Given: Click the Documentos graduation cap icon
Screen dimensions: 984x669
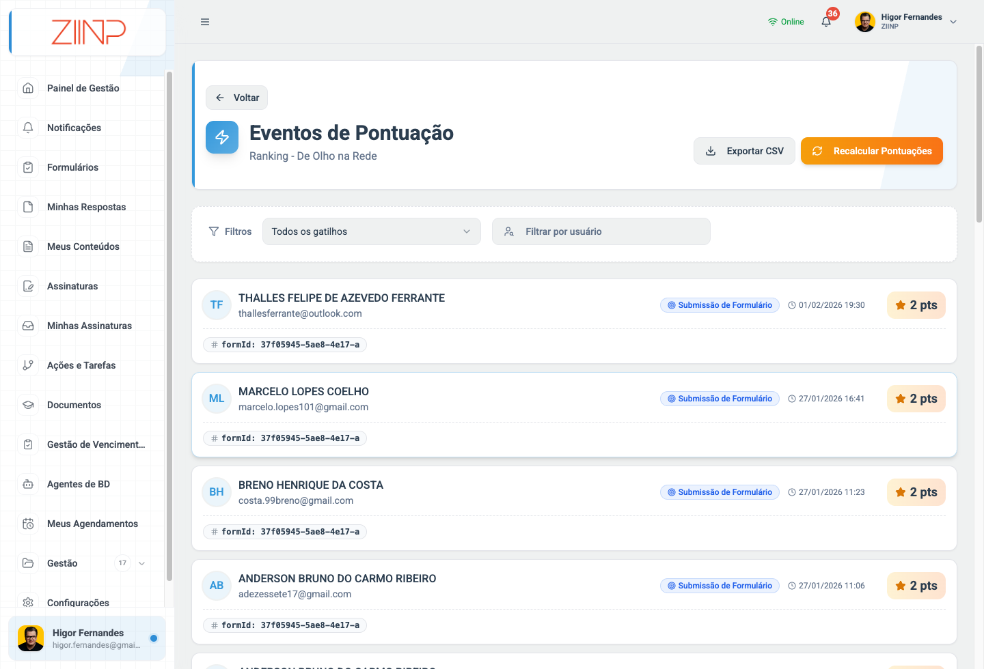Looking at the screenshot, I should point(28,405).
